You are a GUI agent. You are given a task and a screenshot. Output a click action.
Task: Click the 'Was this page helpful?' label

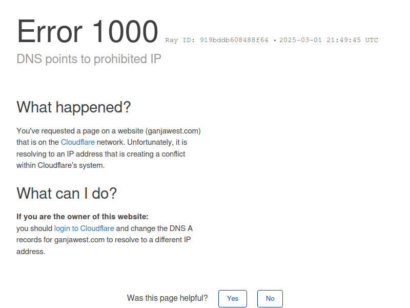(168, 298)
